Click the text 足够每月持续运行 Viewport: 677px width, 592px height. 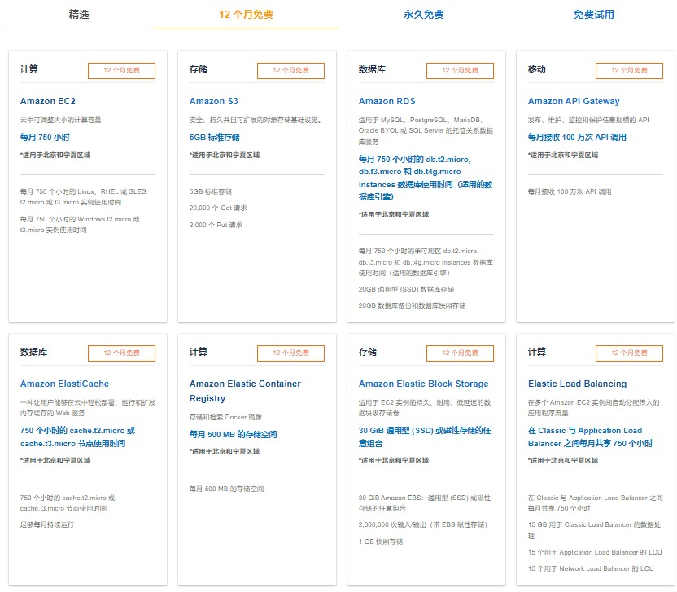coord(47,524)
